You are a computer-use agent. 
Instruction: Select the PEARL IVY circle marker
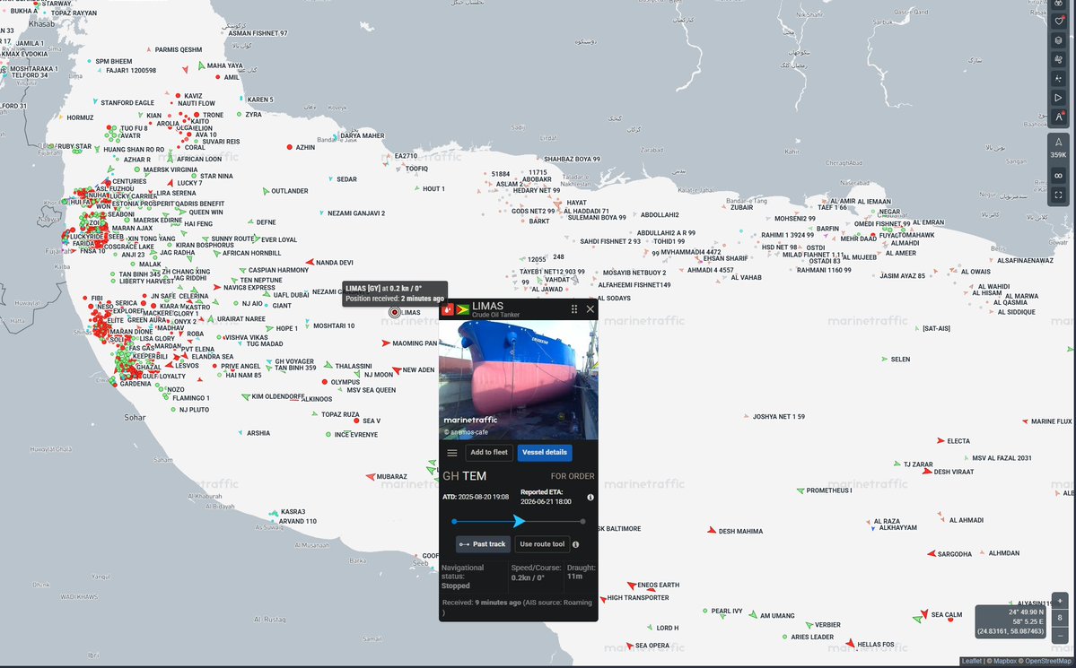704,611
